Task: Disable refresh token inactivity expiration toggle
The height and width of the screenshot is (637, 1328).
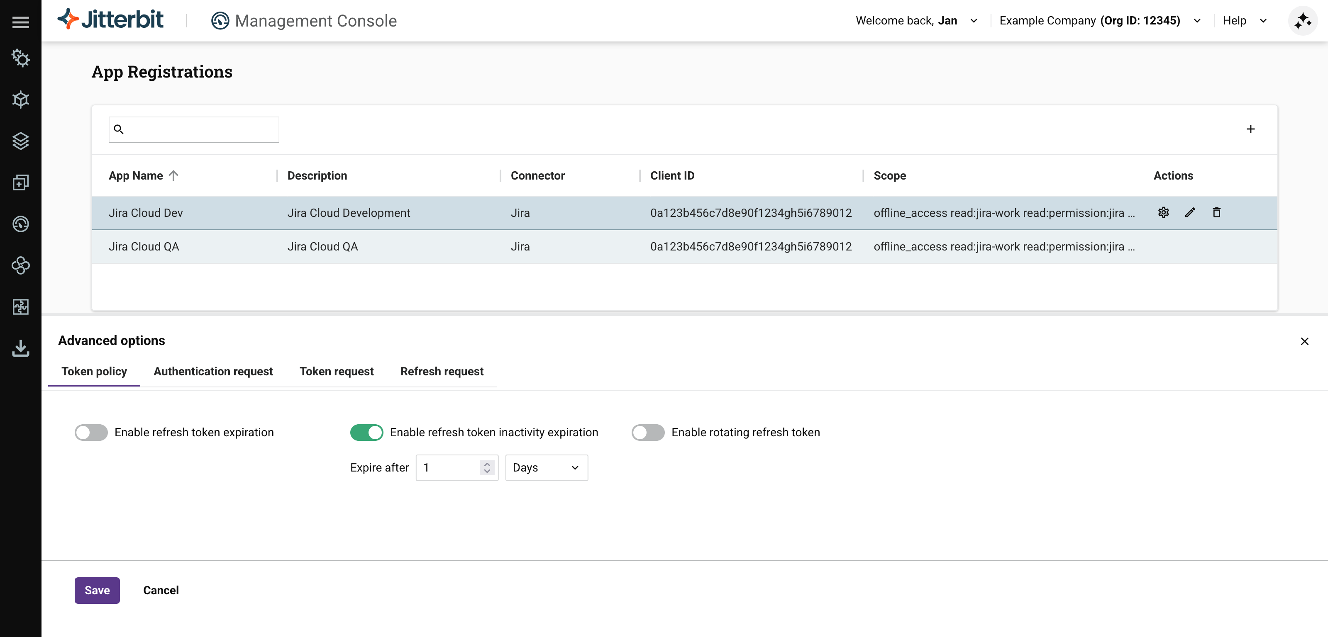Action: 366,432
